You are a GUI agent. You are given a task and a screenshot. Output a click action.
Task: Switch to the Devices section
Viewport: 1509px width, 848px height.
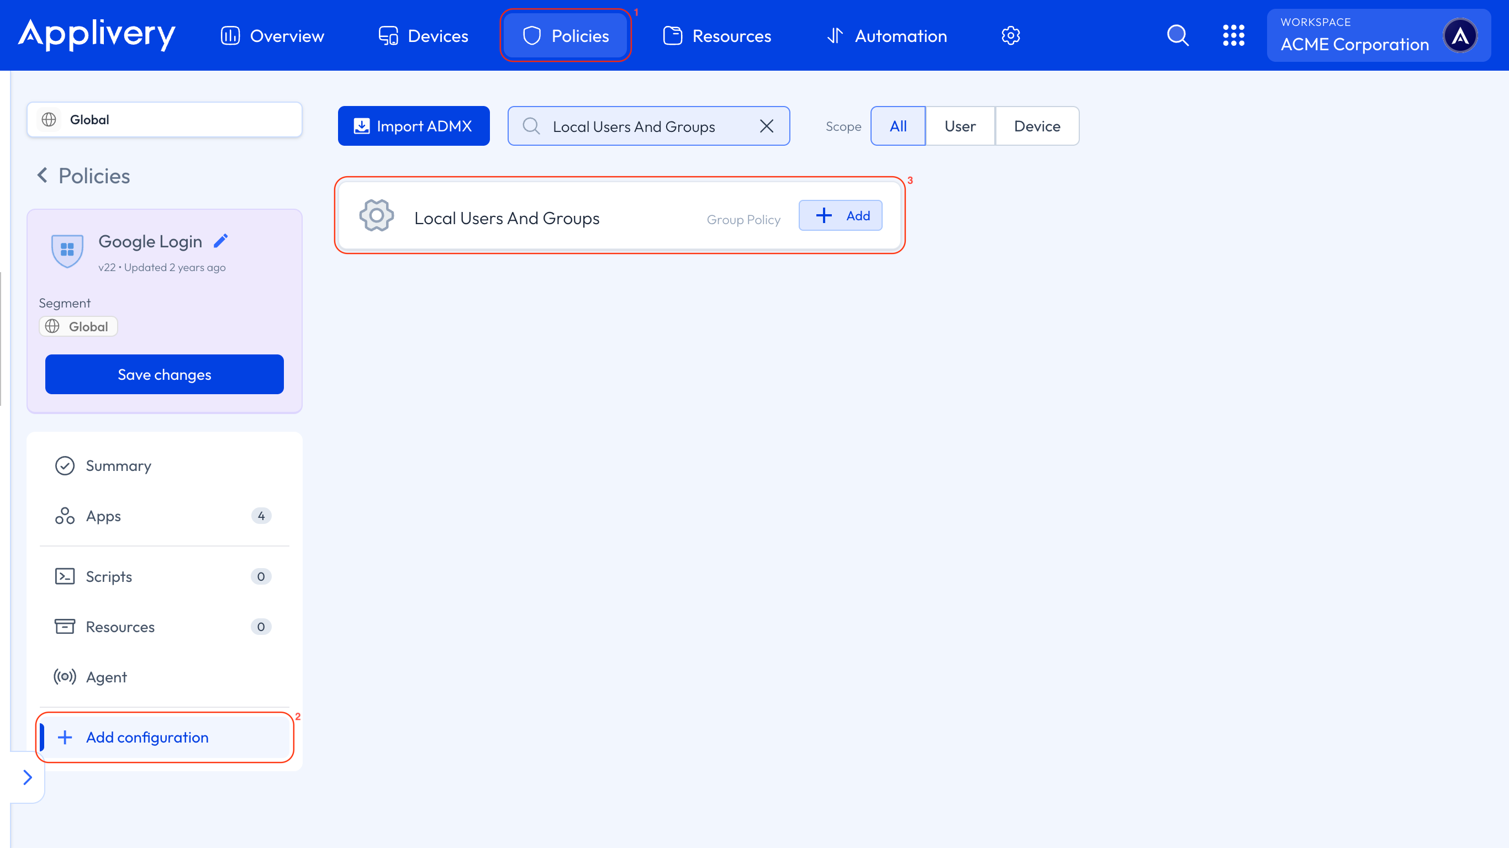pos(423,35)
